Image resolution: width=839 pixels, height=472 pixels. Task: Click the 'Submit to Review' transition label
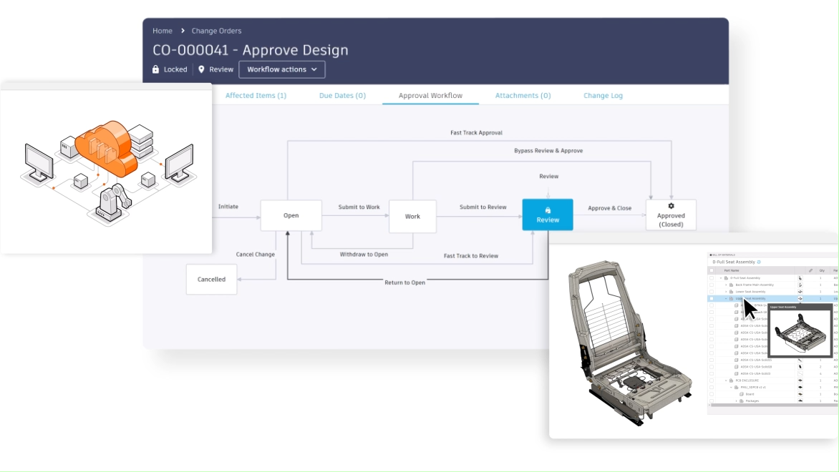(x=482, y=207)
